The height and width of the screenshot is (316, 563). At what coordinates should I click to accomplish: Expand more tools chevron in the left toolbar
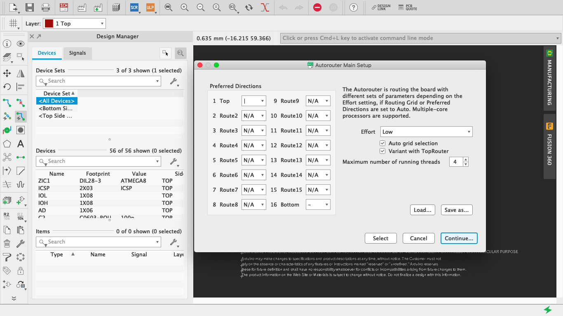coord(14,298)
